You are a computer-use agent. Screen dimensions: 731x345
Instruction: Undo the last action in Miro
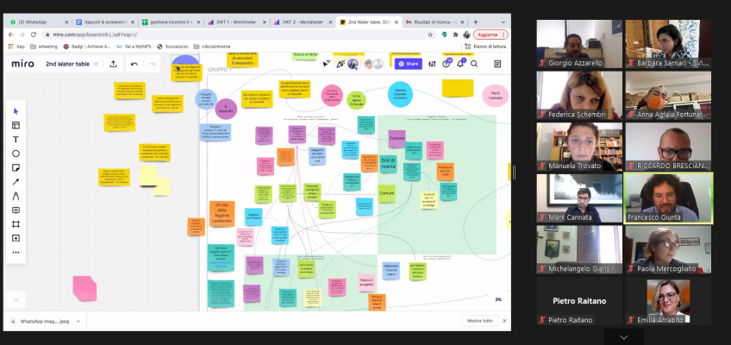tap(134, 64)
